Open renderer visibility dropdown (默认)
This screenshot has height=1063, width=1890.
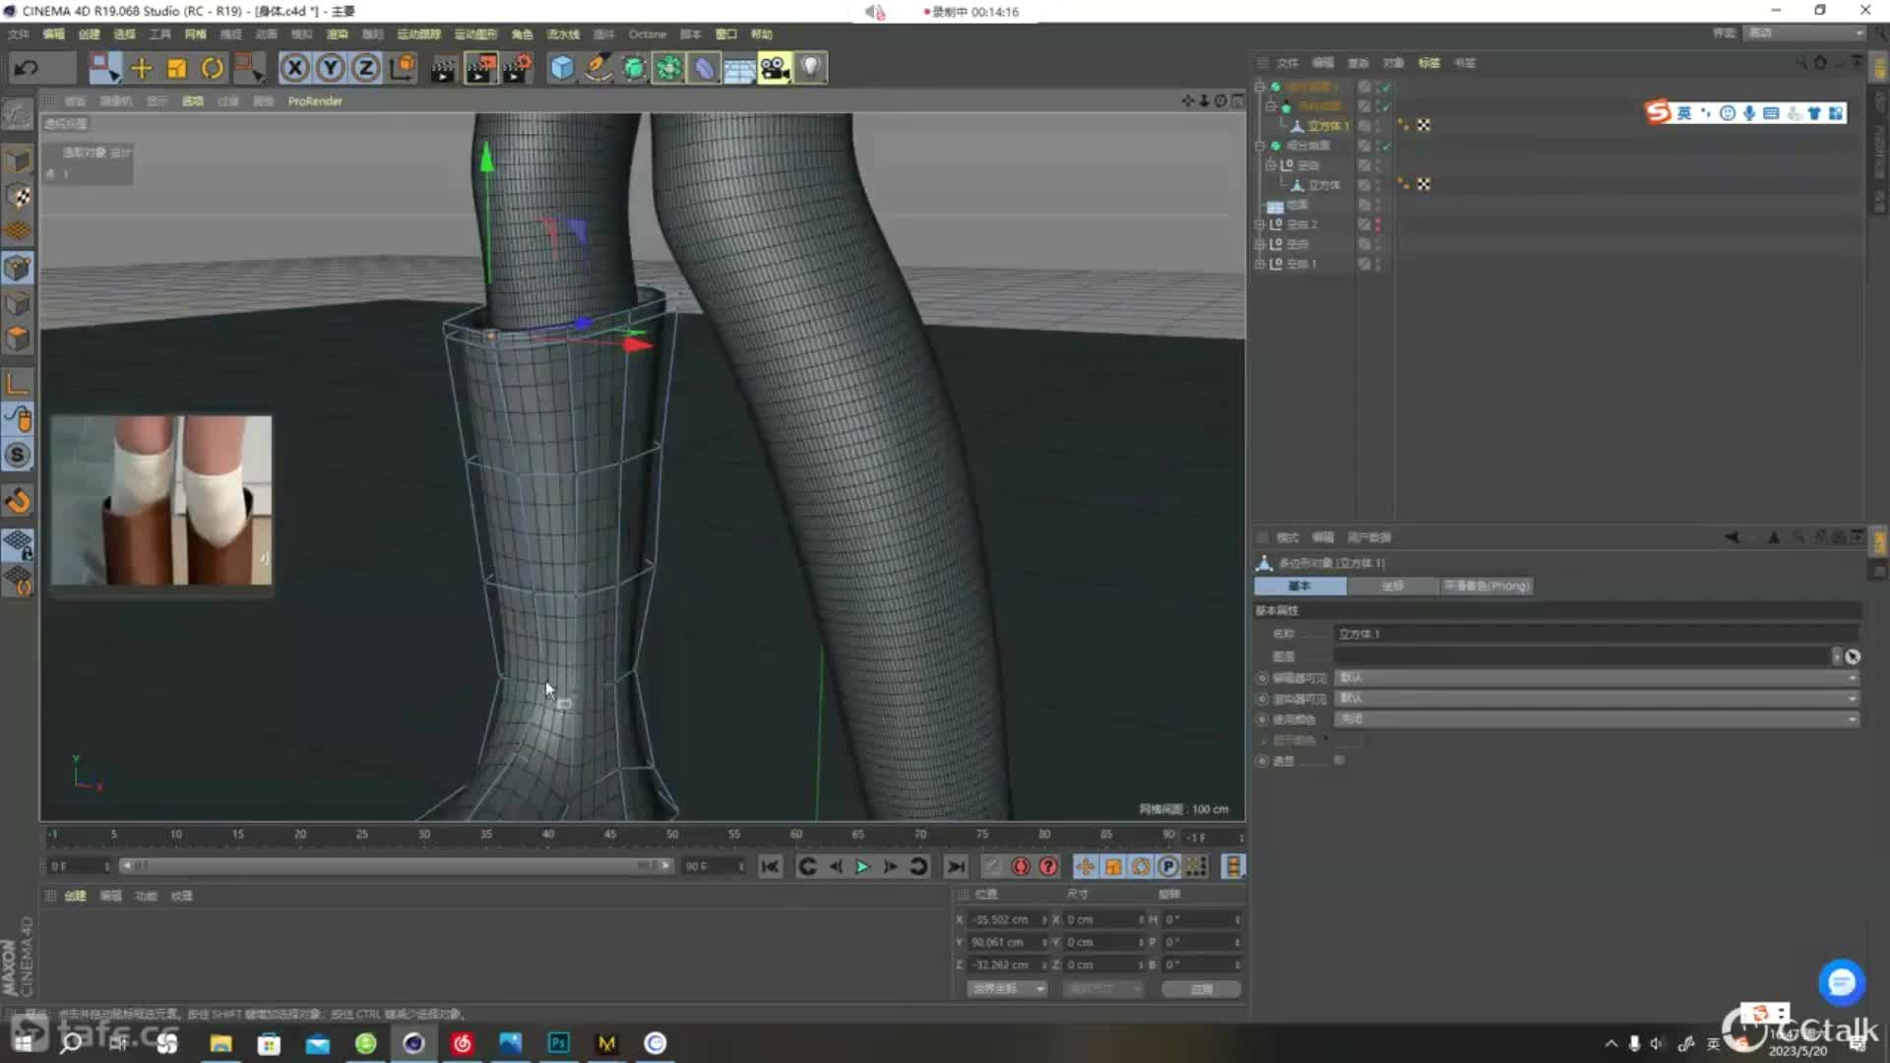point(1597,698)
